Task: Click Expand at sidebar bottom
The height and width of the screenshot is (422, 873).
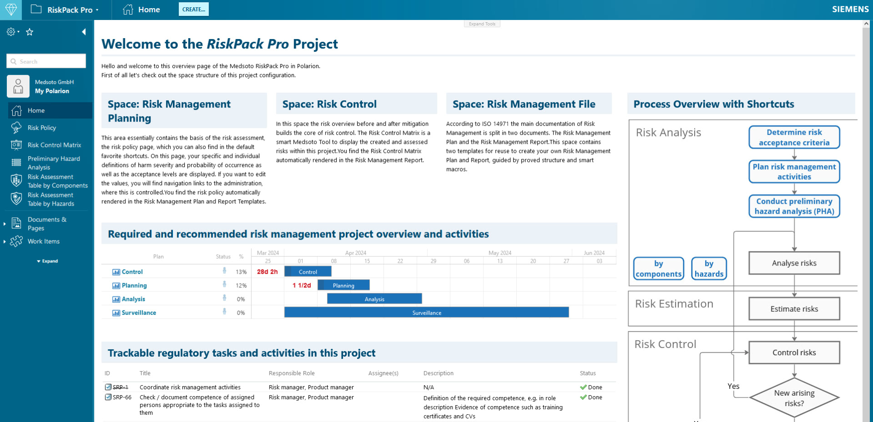Action: click(47, 261)
